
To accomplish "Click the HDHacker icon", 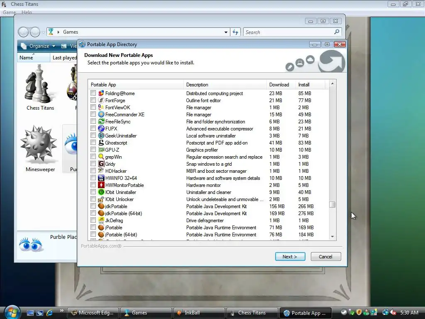I will [101, 171].
